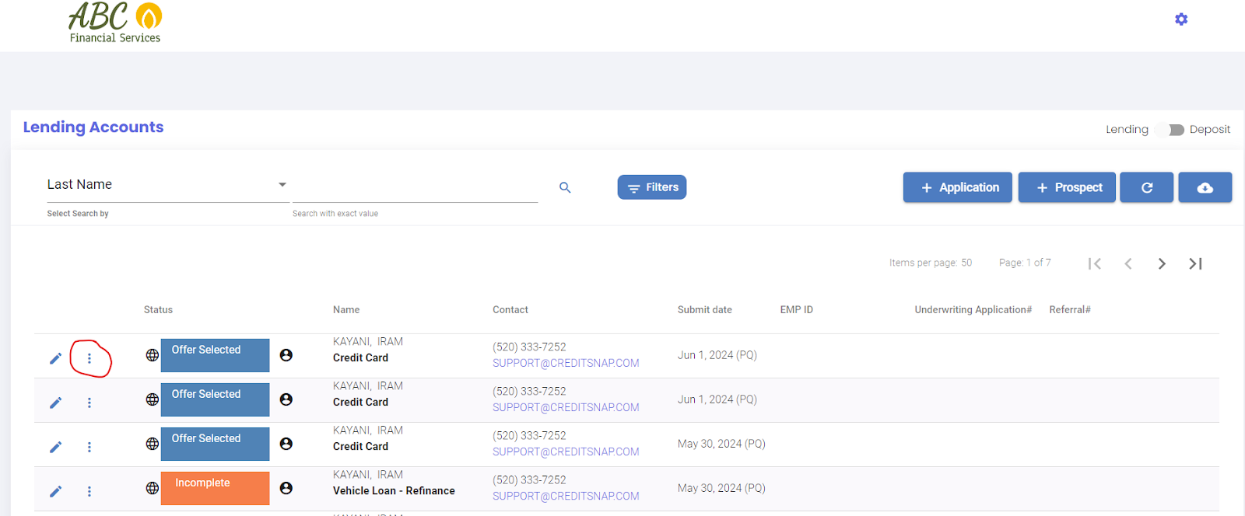Click the Name column header
This screenshot has height=516, width=1245.
coord(346,309)
